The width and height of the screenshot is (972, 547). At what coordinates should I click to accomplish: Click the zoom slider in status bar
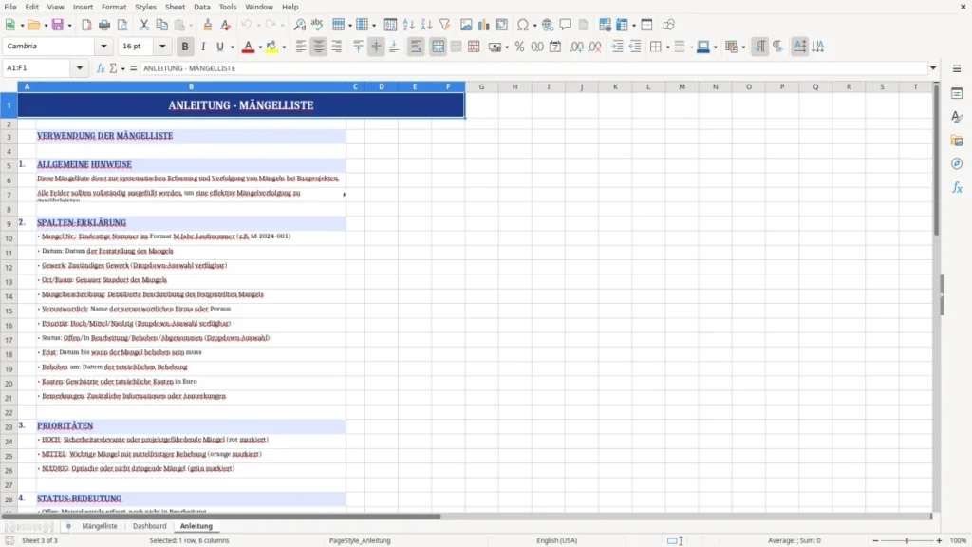tap(907, 540)
